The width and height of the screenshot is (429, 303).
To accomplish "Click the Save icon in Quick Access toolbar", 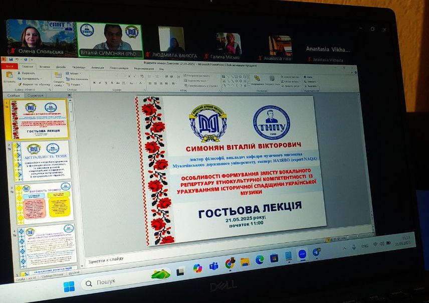I will (x=11, y=60).
